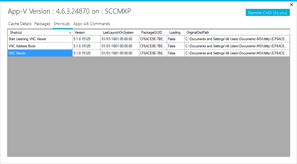Click last launch date of VNC Viewer row
This screenshot has height=164, width=297.
(120, 53)
